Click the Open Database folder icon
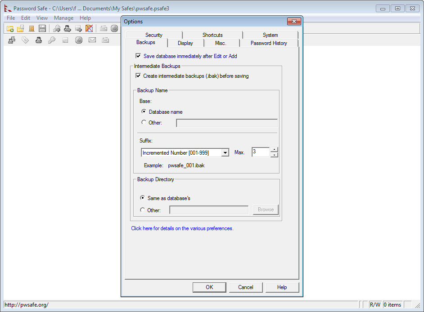This screenshot has height=312, width=424. (21, 28)
